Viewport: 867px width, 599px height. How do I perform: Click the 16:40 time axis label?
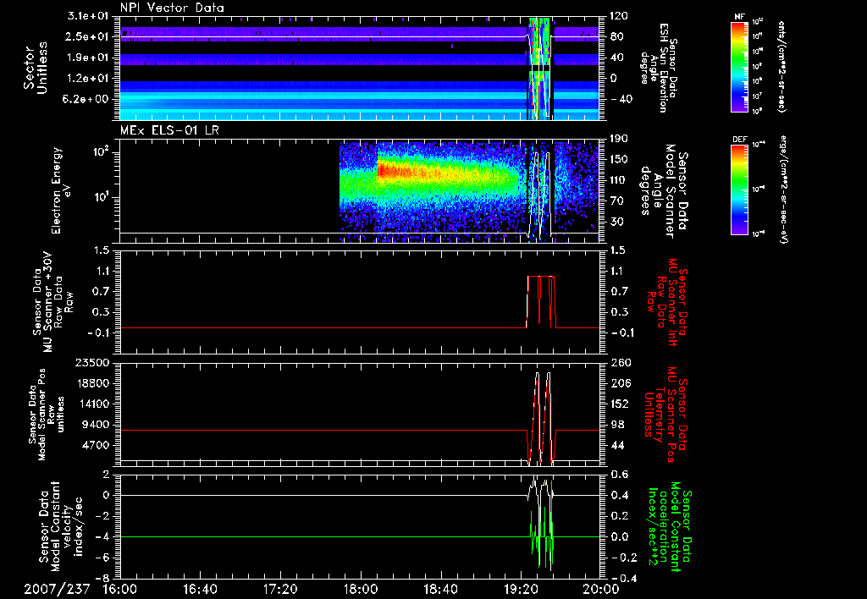200,589
